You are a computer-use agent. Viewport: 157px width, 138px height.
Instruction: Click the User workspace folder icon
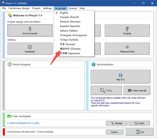[x=10, y=116]
